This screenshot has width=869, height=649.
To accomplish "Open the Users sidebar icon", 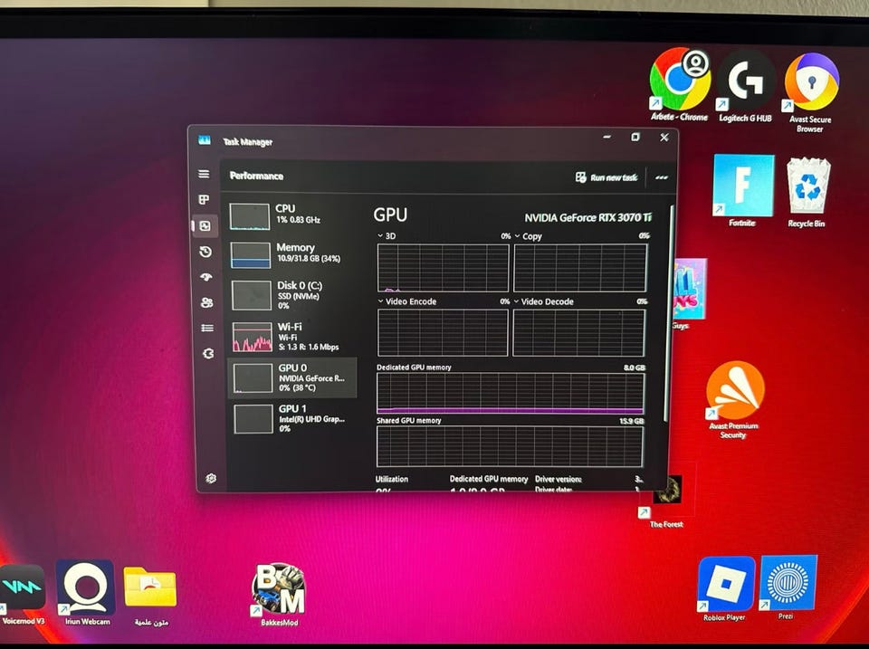I will point(206,302).
